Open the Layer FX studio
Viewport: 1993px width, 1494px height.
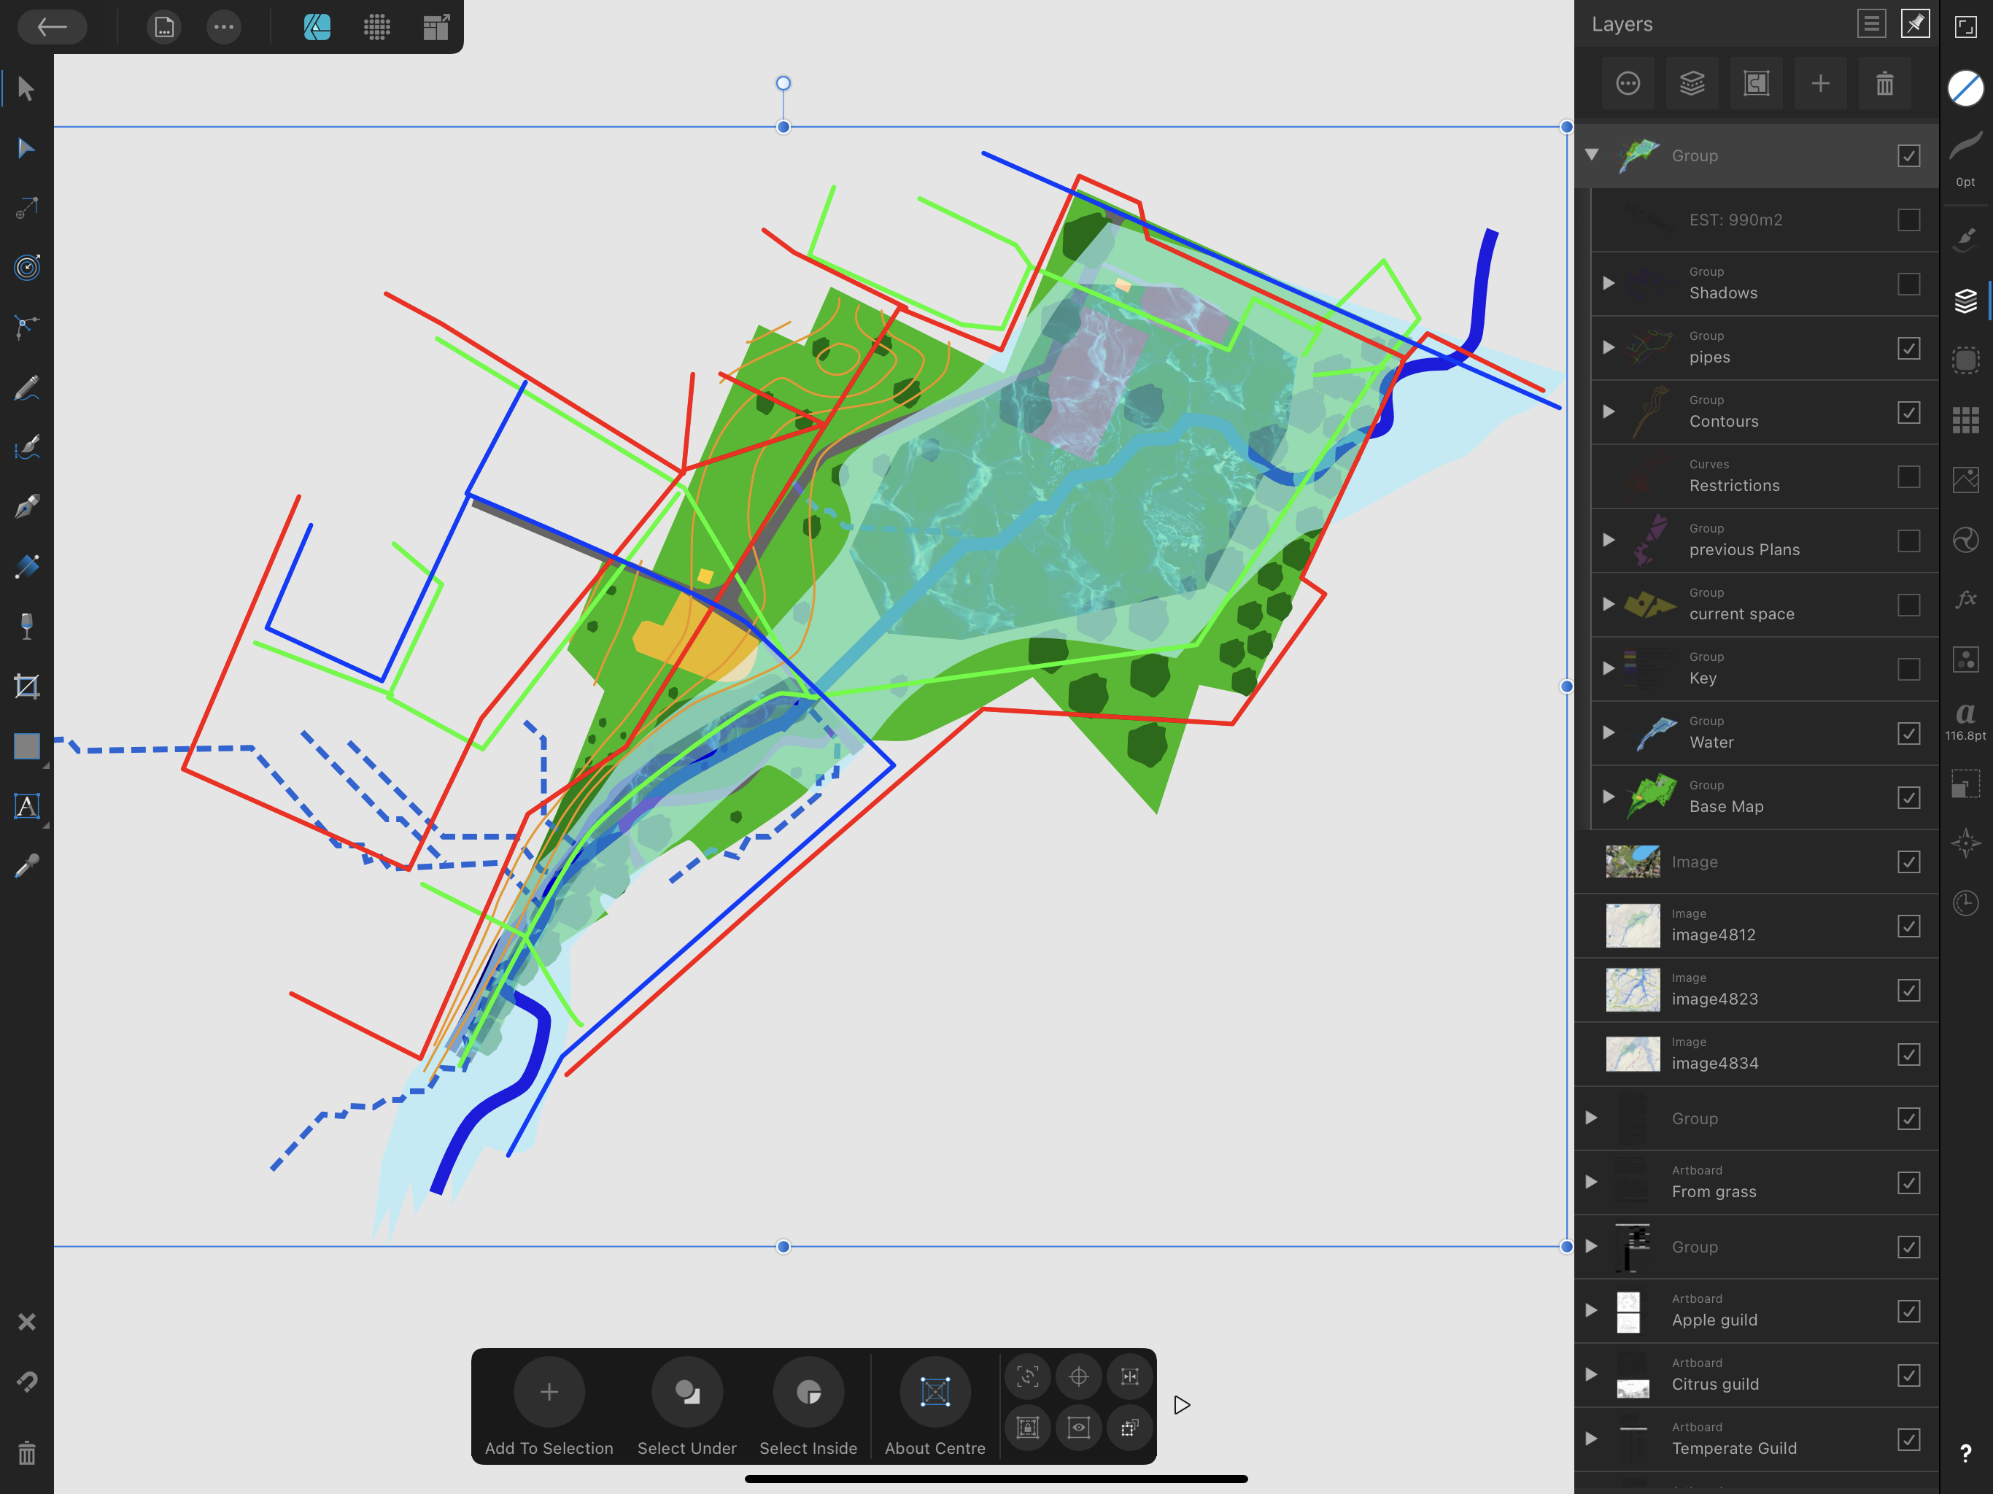click(x=1965, y=599)
